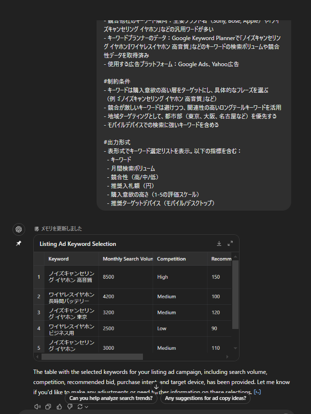Select the Medium competition cell in row 5

pos(180,345)
